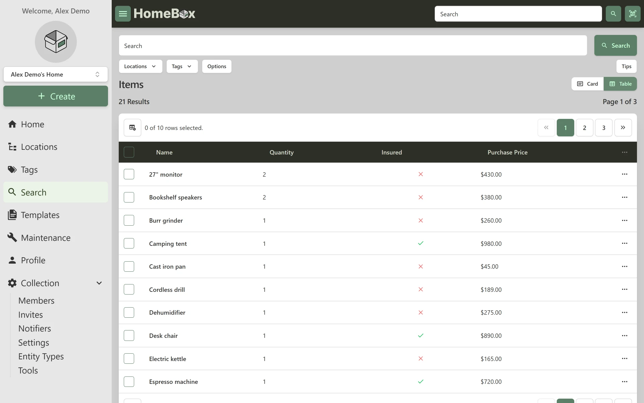Screen dimensions: 644x403
Task: Check the Burr grinder row checkbox
Action: 129,220
